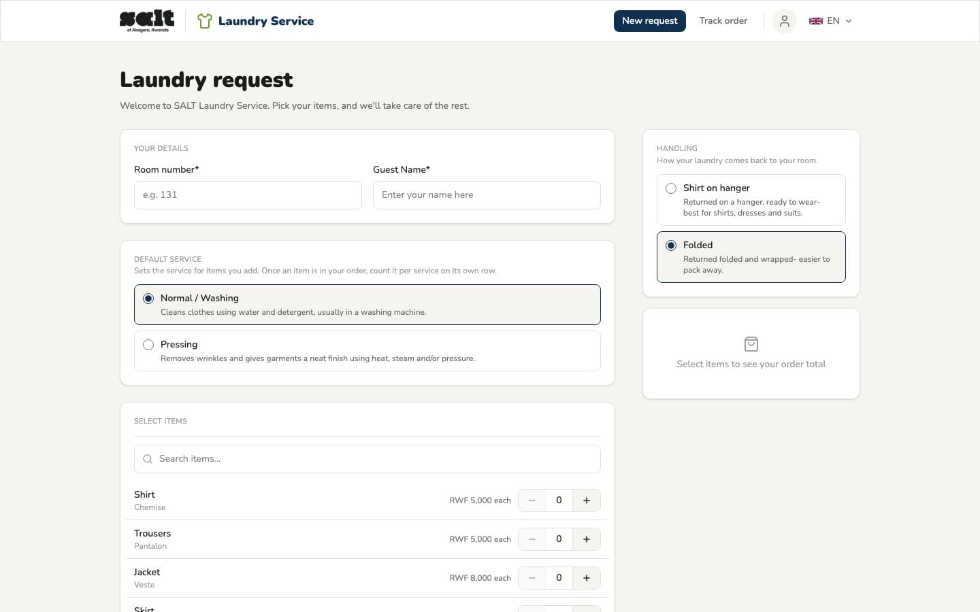Select Normal / Washing default service
The width and height of the screenshot is (980, 612).
pyautogui.click(x=367, y=305)
